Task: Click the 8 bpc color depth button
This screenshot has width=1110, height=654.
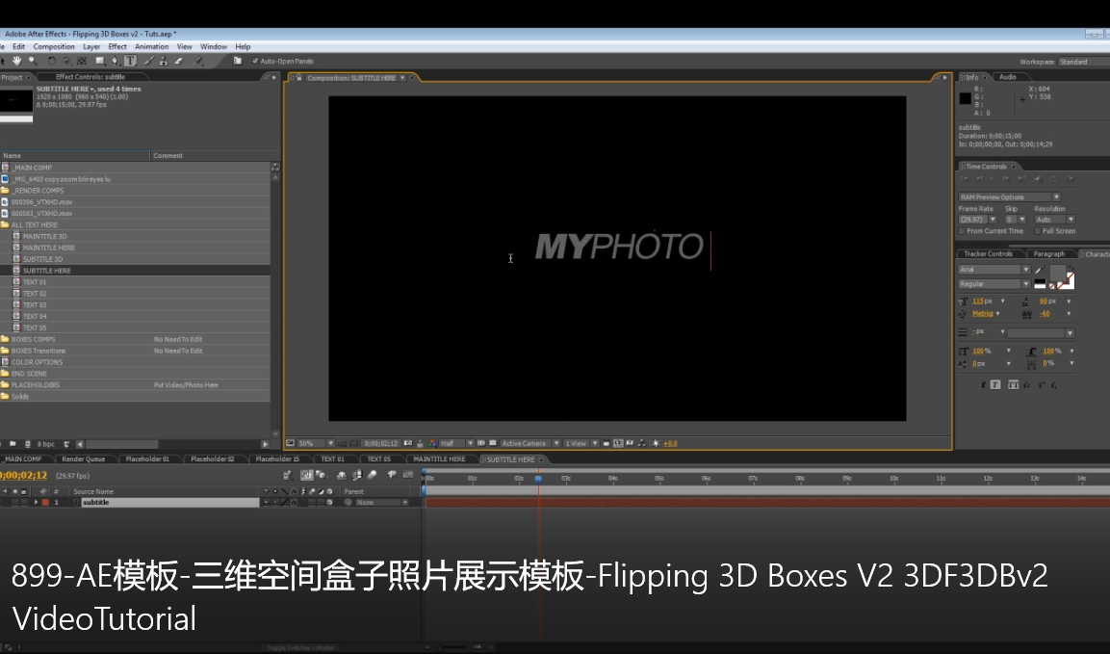Action: coord(46,444)
